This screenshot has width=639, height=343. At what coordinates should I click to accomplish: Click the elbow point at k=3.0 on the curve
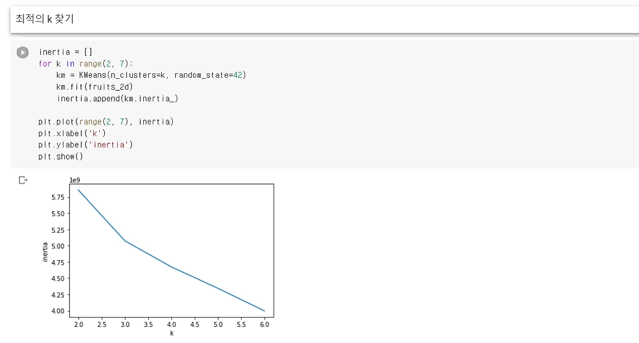pos(125,241)
